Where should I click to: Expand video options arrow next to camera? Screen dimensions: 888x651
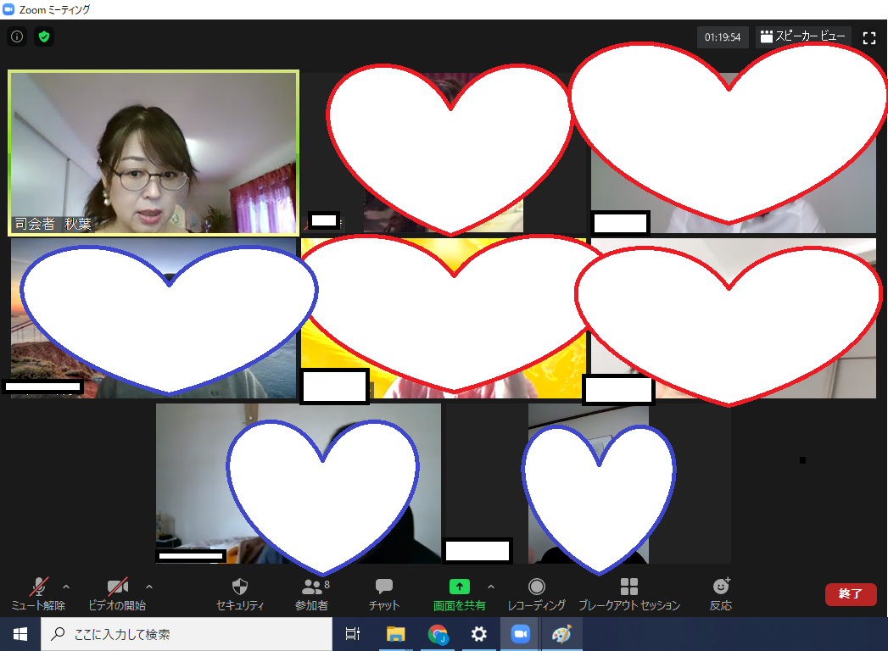(x=149, y=587)
